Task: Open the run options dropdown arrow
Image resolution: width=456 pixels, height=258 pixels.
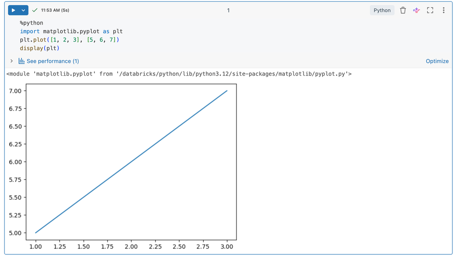Action: pyautogui.click(x=23, y=10)
